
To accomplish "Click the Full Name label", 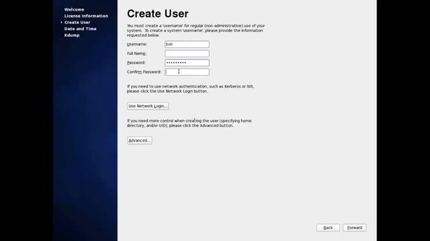I will tap(136, 54).
